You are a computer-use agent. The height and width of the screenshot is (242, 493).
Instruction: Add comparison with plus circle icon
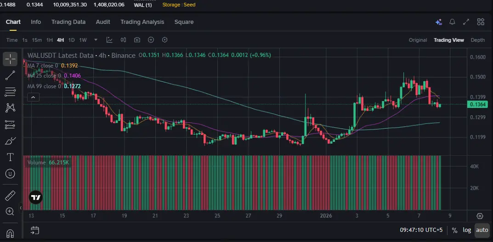point(151,40)
